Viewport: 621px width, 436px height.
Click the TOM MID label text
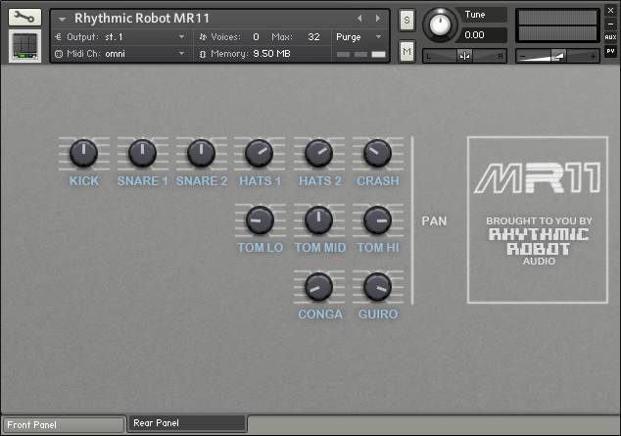point(320,248)
